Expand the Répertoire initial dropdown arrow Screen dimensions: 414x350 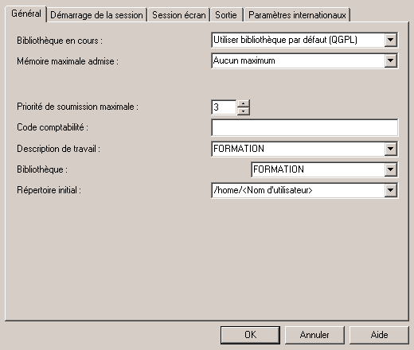tap(390, 190)
